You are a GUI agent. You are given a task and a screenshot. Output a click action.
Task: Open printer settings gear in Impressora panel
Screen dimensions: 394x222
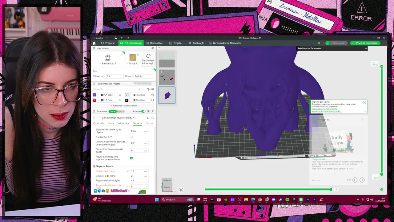pos(153,48)
